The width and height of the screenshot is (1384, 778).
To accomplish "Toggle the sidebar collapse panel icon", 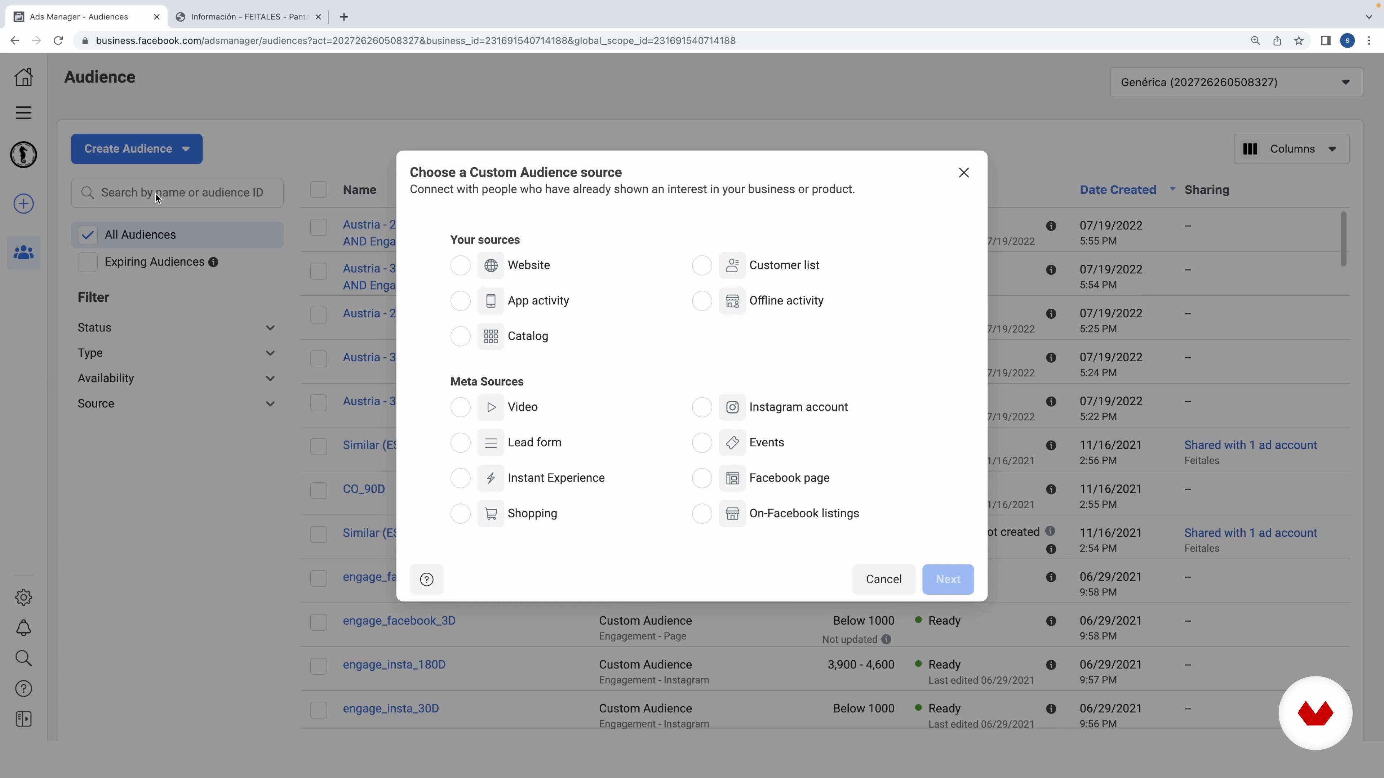I will pos(24,720).
